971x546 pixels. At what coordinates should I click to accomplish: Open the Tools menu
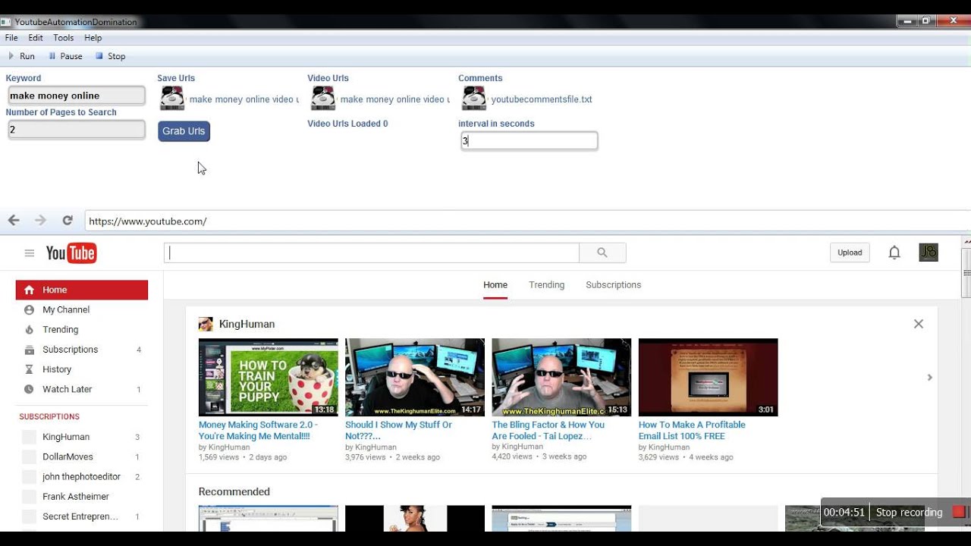(64, 38)
